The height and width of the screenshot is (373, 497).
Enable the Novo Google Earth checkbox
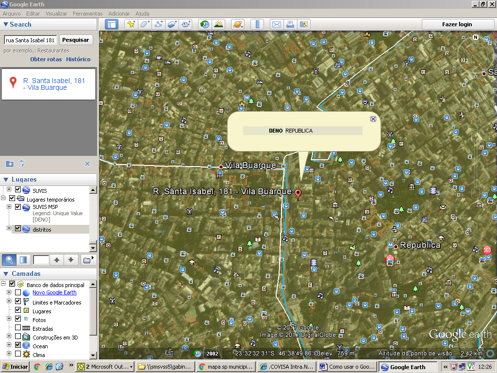(18, 292)
